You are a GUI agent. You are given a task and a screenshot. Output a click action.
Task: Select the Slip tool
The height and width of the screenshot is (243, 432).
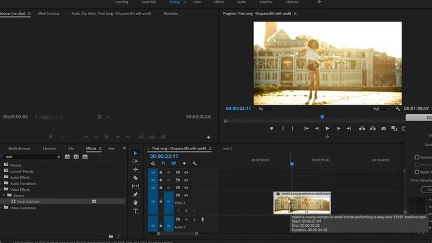point(135,186)
